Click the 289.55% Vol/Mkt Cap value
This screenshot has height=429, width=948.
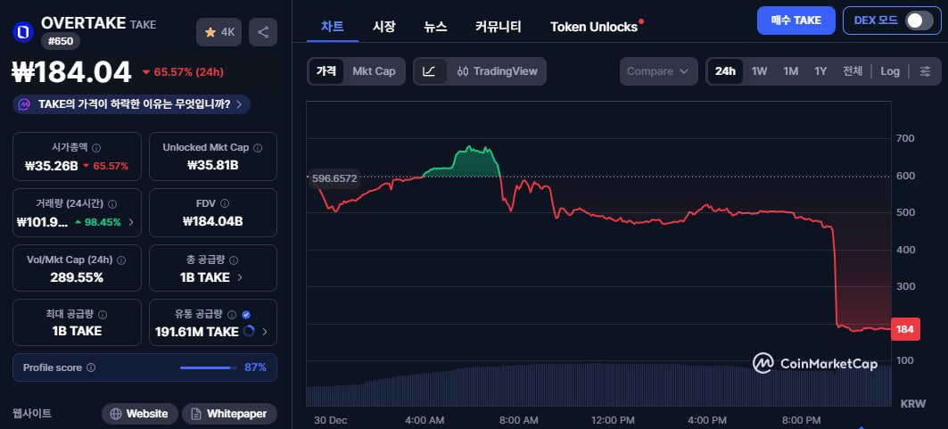[77, 278]
